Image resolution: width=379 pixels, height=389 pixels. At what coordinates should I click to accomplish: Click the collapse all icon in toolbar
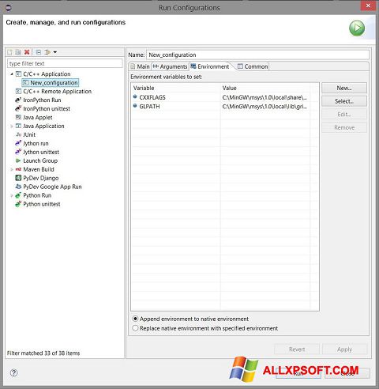[39, 52]
